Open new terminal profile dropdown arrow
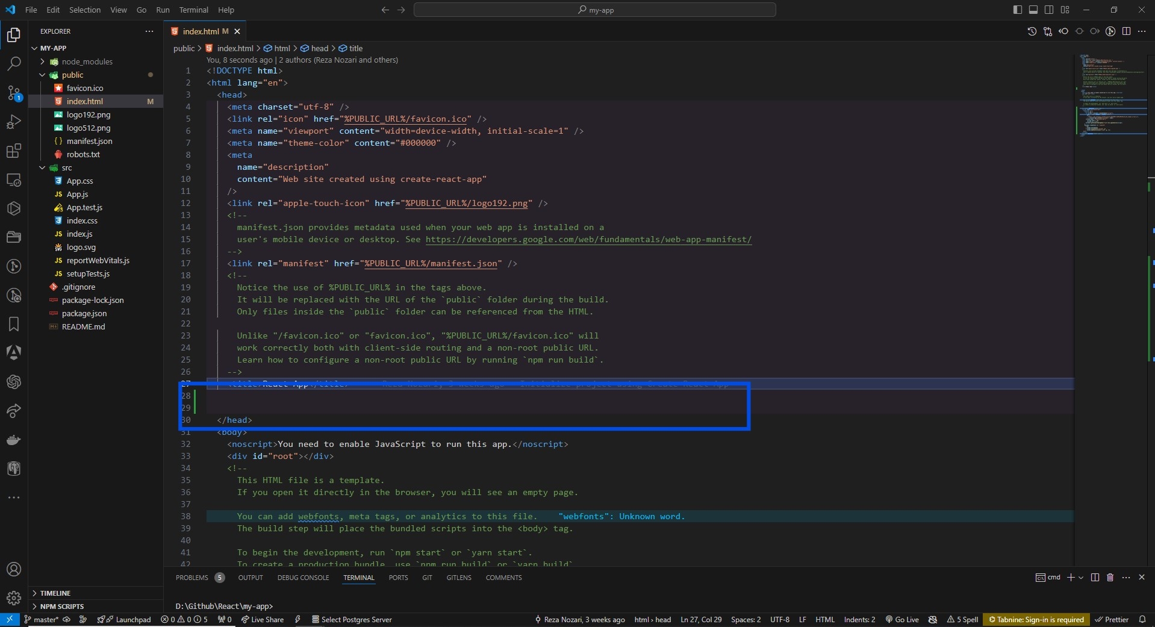This screenshot has width=1155, height=627. tap(1081, 577)
